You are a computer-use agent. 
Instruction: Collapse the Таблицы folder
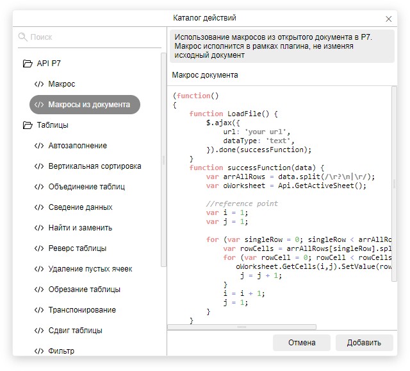pos(28,125)
